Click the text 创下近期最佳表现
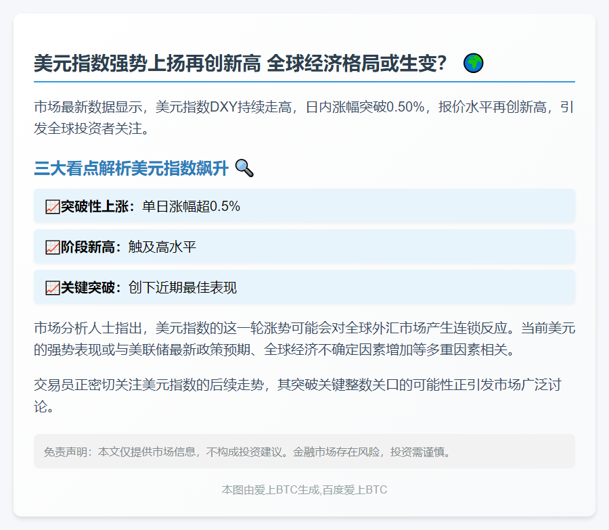The height and width of the screenshot is (530, 609). tap(183, 287)
